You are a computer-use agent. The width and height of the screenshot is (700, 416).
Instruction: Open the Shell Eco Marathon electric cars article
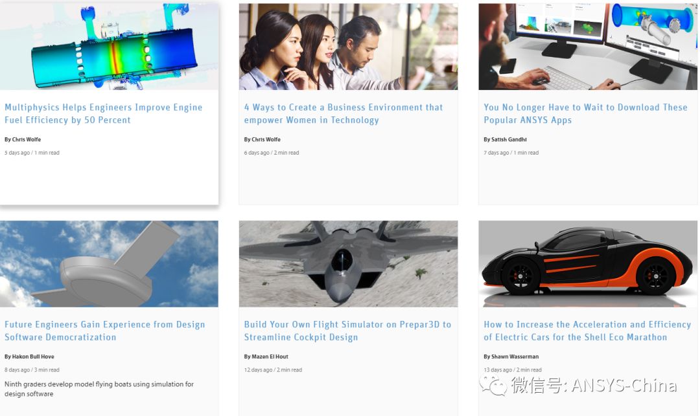587,331
